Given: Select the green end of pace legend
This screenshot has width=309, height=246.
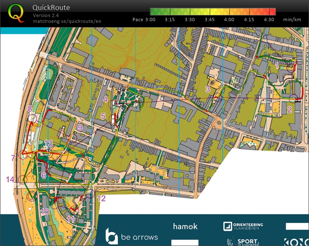Looking at the screenshot, I should pyautogui.click(x=153, y=12).
